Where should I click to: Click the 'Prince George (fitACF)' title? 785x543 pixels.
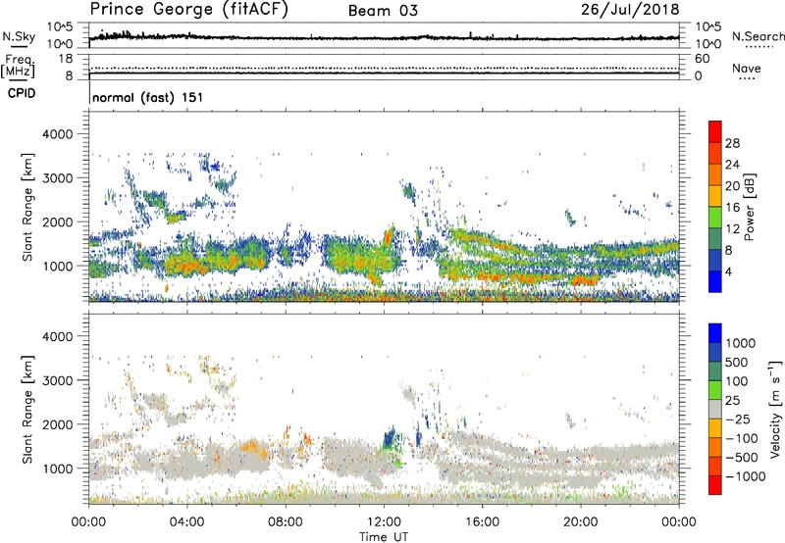189,10
